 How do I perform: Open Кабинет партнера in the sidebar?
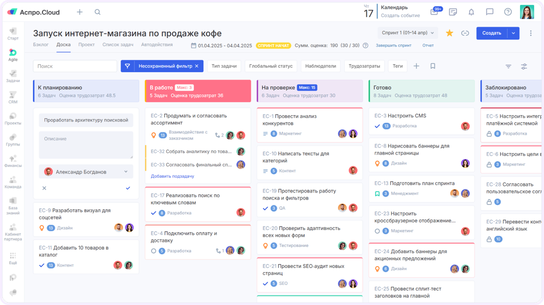13,232
